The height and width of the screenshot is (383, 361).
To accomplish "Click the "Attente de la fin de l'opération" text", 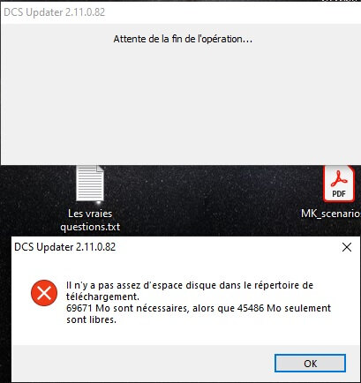I will click(183, 39).
